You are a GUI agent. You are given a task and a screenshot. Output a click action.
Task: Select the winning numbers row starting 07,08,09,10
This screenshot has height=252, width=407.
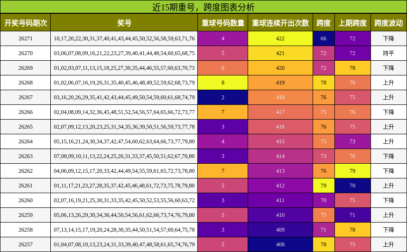pyautogui.click(x=124, y=156)
